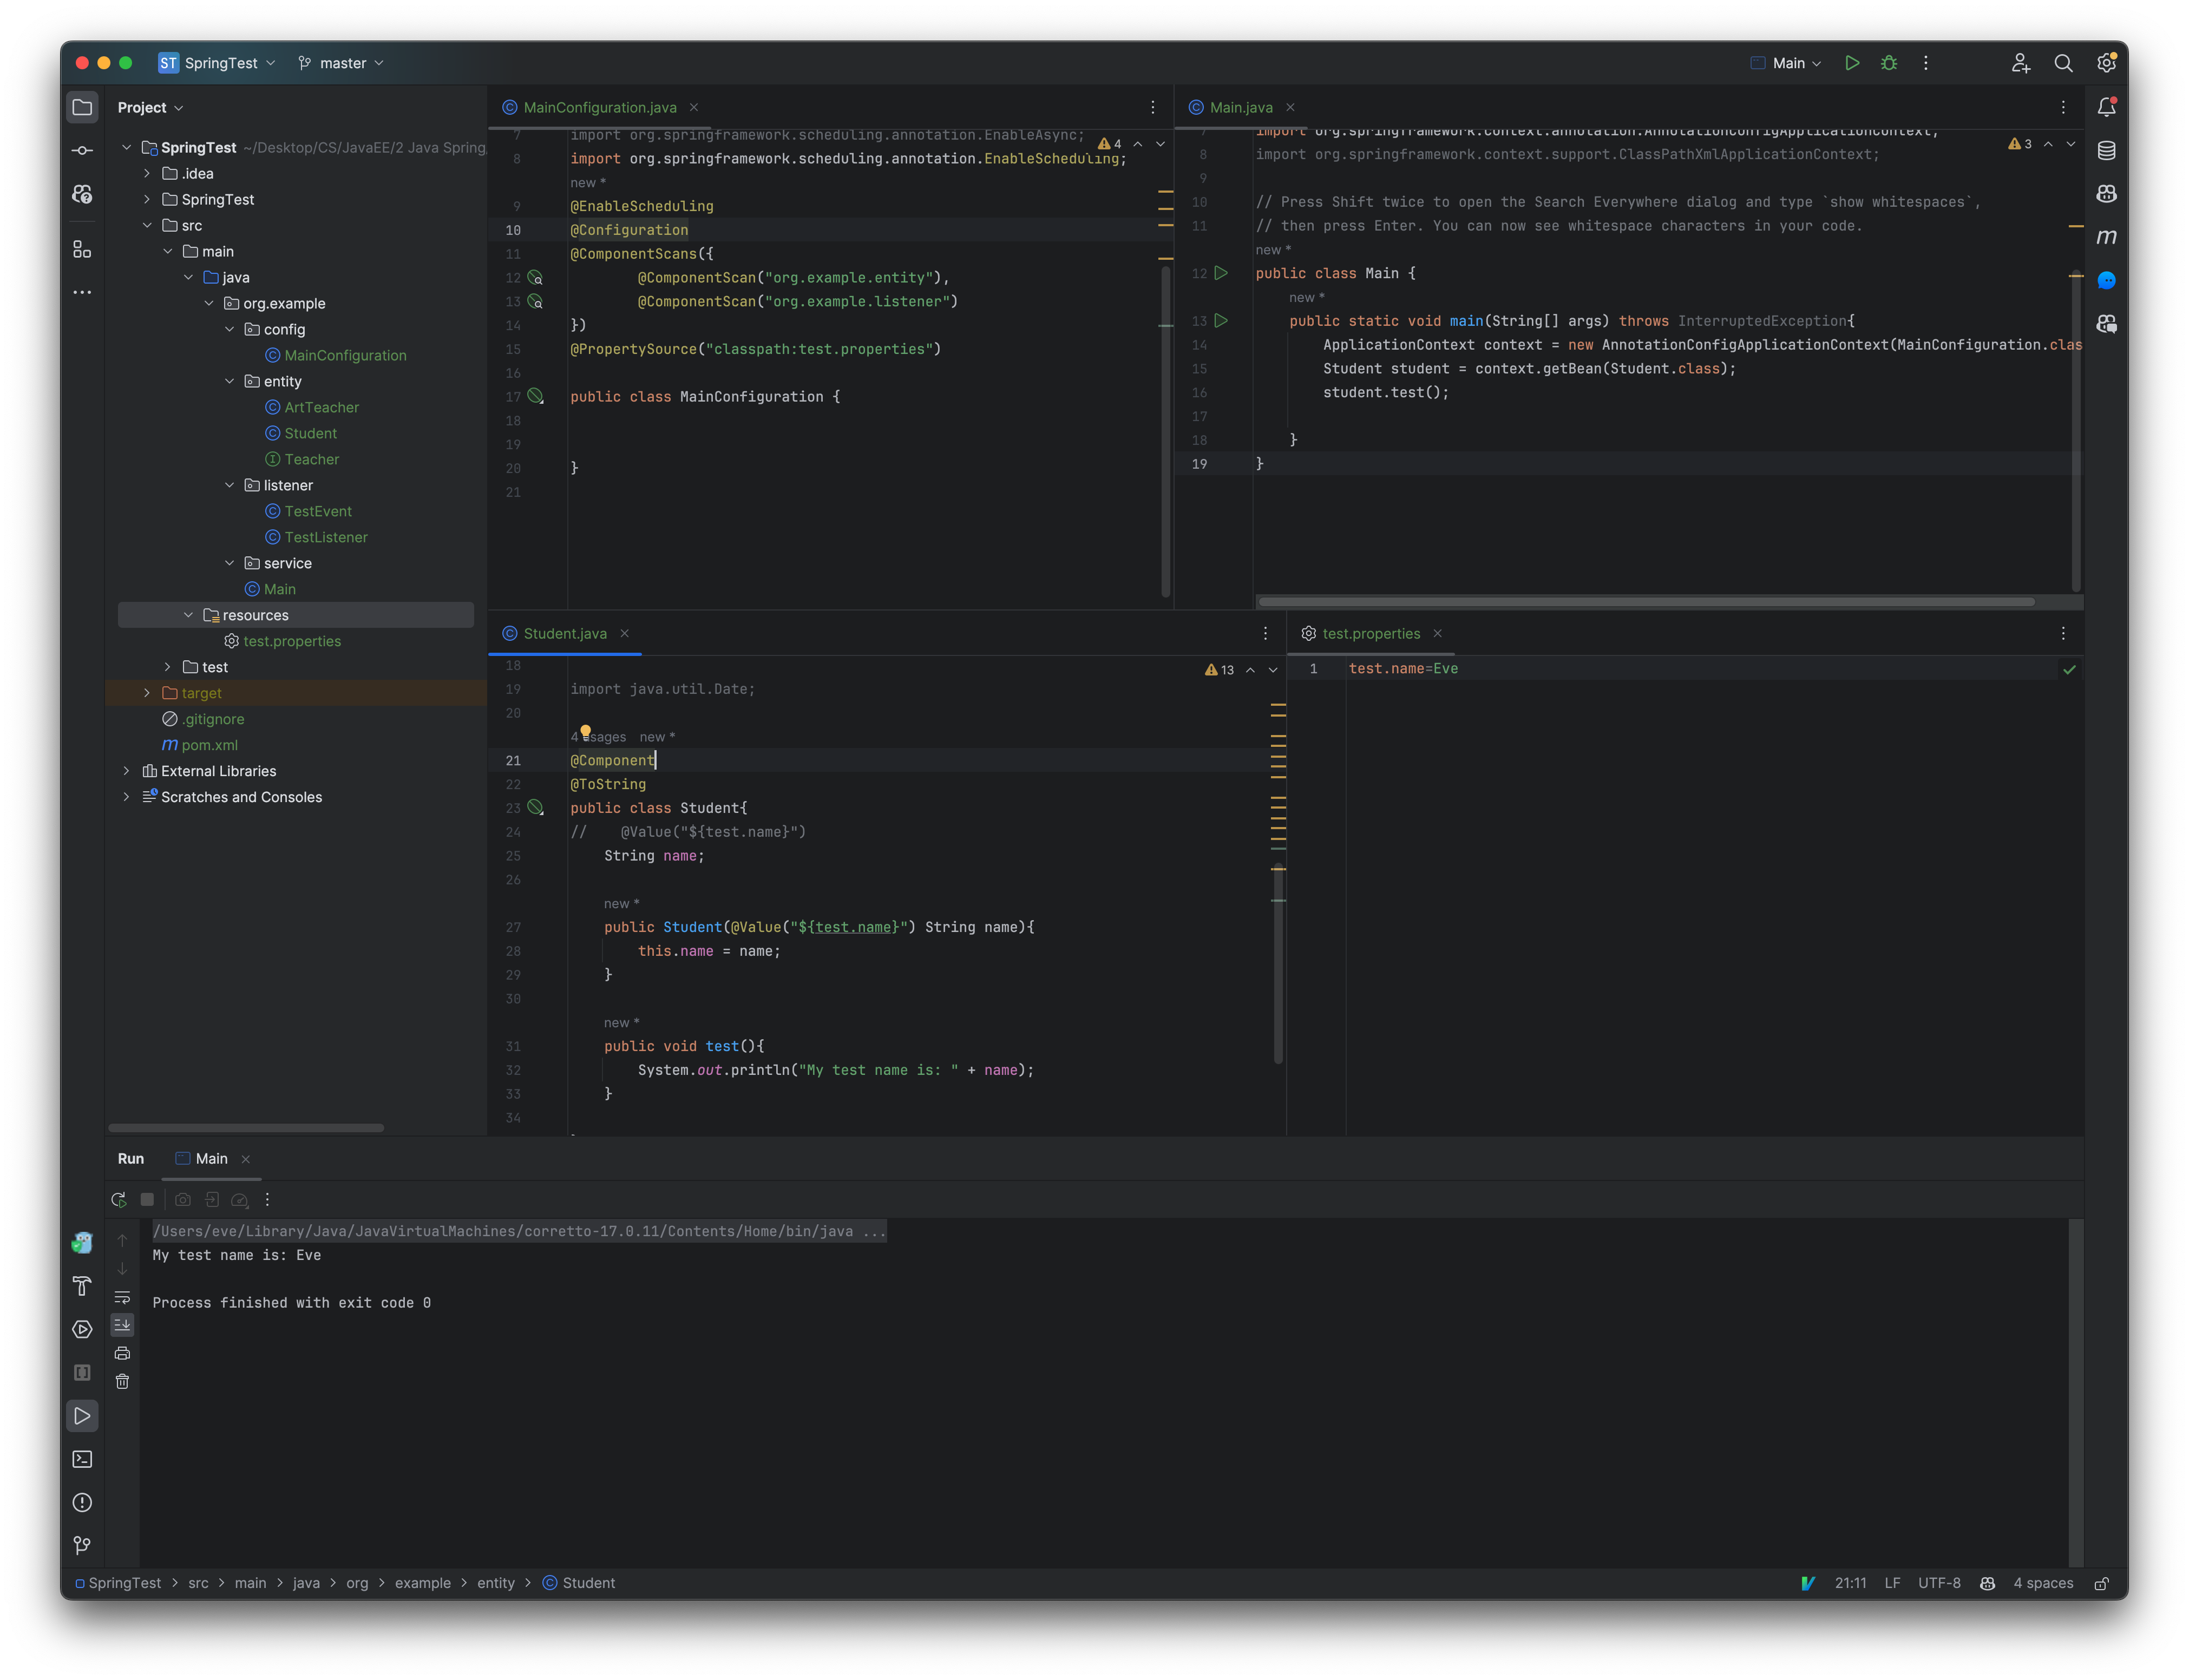Open the Git tool window

click(82, 1545)
